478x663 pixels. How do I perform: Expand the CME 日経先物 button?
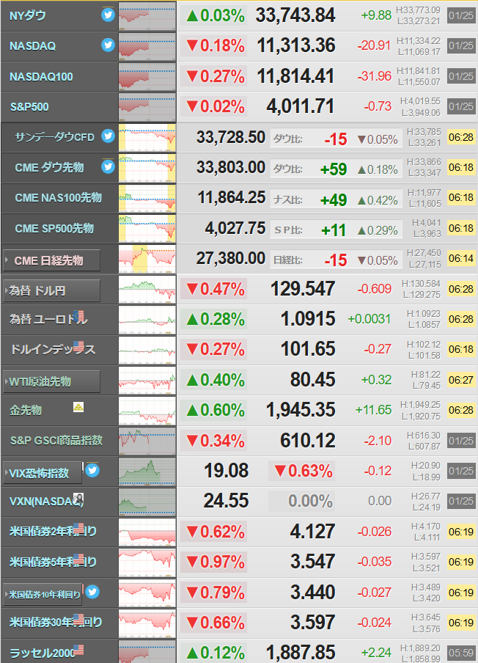51,260
